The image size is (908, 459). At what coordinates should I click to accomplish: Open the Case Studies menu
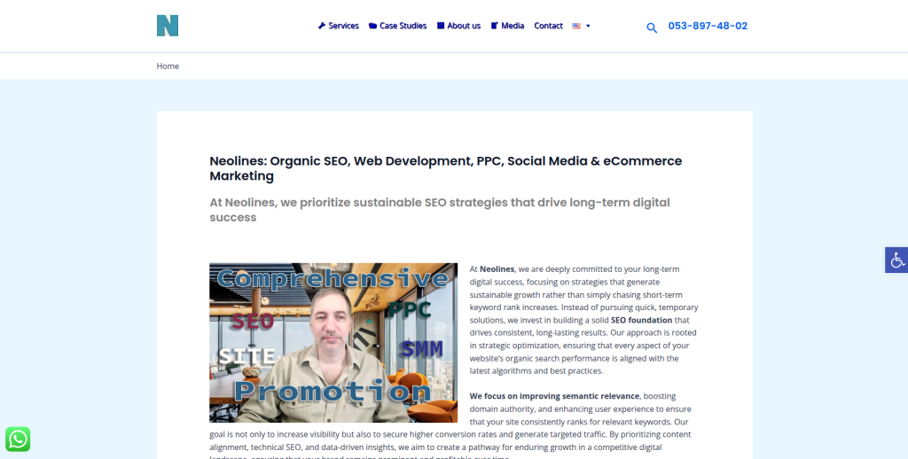click(x=398, y=26)
